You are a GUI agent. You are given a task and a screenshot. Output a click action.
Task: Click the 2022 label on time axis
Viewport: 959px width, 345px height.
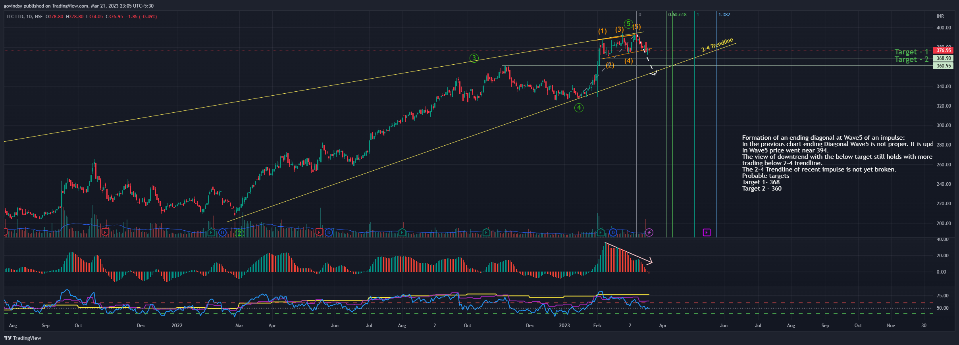[x=177, y=326]
